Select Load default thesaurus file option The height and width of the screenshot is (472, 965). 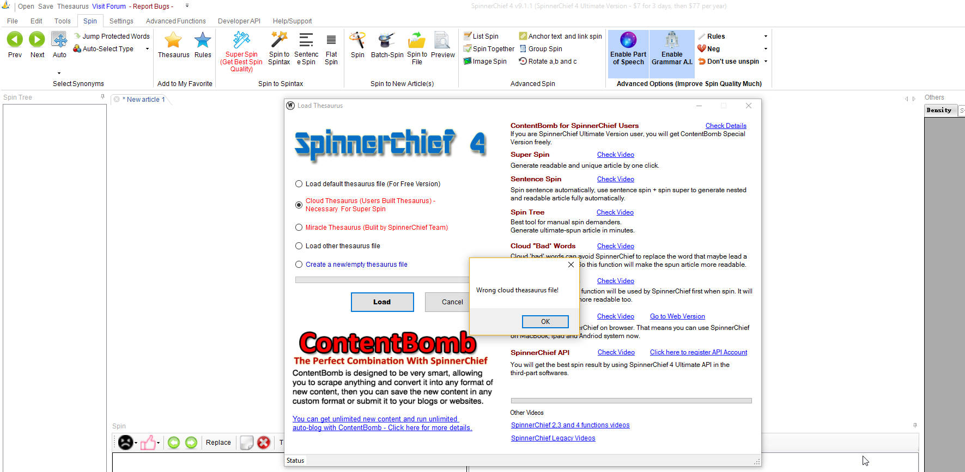[299, 184]
